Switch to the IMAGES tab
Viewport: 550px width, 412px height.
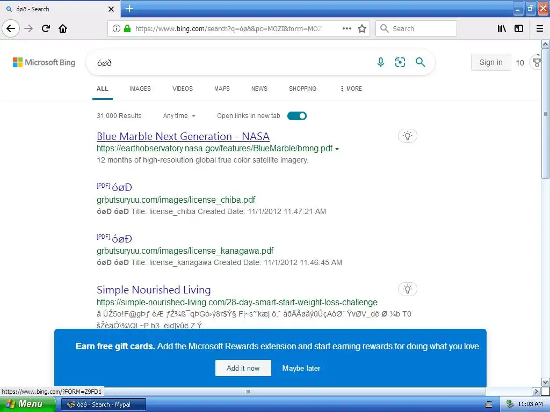pyautogui.click(x=140, y=89)
